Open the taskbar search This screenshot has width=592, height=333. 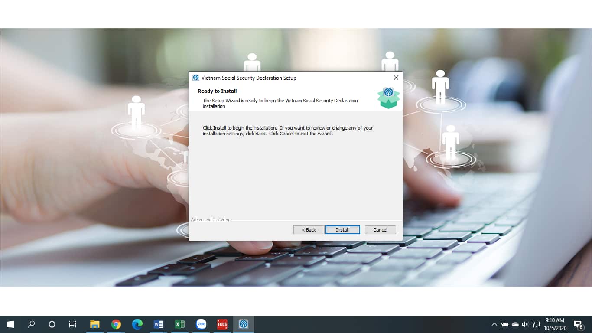(x=31, y=324)
